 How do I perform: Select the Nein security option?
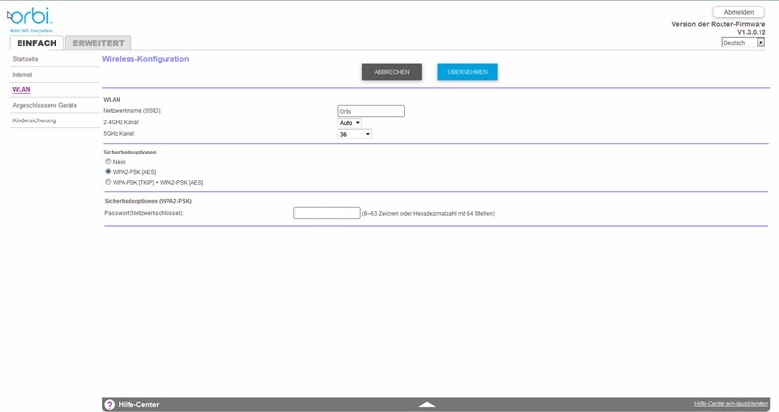click(x=108, y=161)
